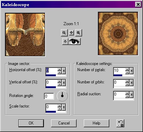143x132 pixels.
Task: Increase Number of orbits with up arrow
Action: [127, 81]
